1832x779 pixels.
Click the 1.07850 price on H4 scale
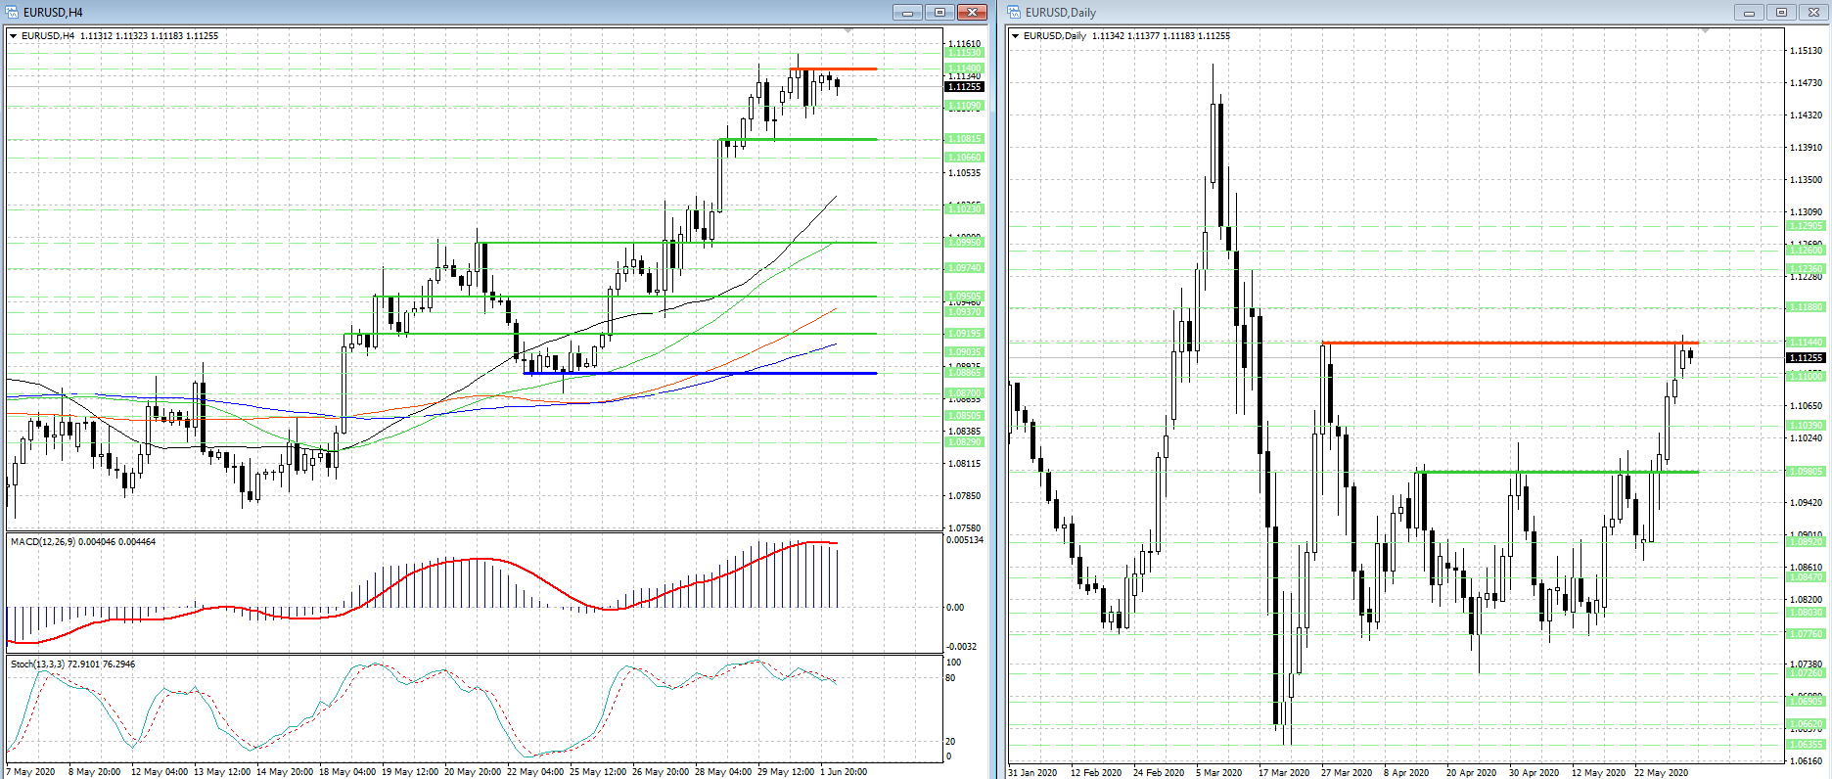(965, 496)
